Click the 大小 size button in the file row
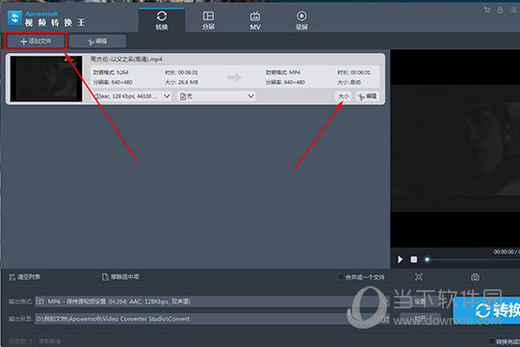520x347 pixels. tap(343, 96)
